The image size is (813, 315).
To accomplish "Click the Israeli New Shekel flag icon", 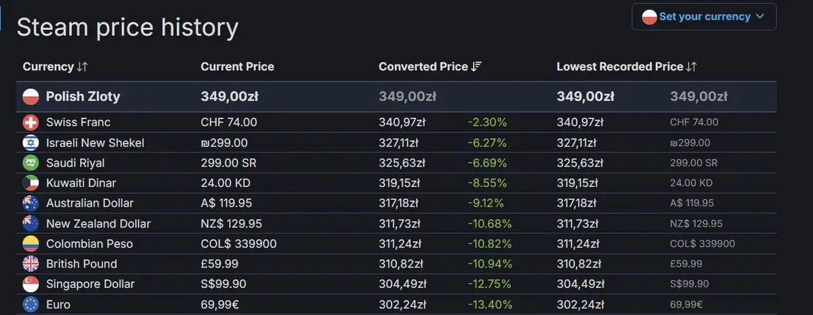I will (30, 143).
